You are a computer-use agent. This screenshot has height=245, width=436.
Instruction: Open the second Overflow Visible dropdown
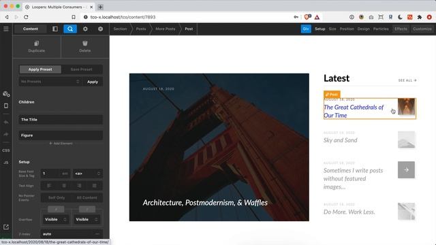(87, 219)
